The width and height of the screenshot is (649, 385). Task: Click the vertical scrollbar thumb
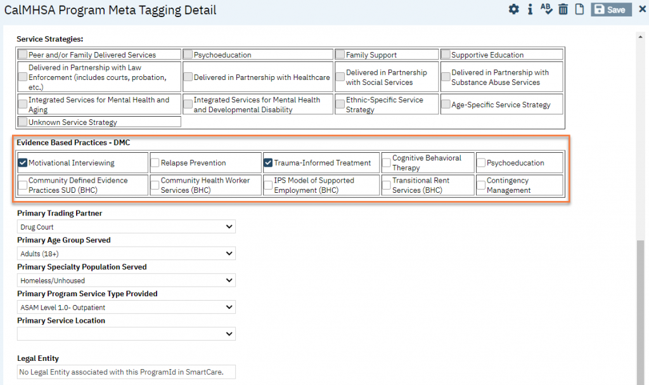coord(640,313)
